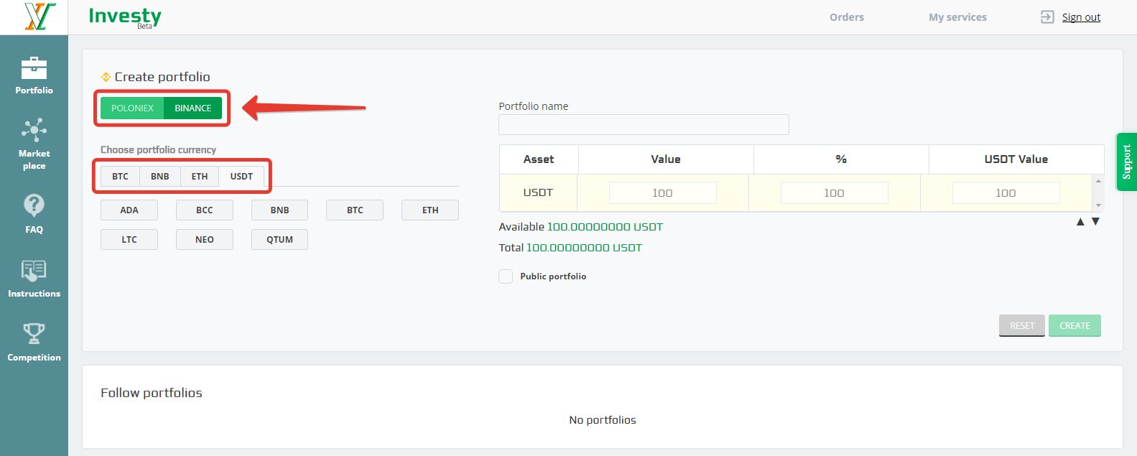Open the green Support side tab
The height and width of the screenshot is (456, 1137).
pos(1126,162)
